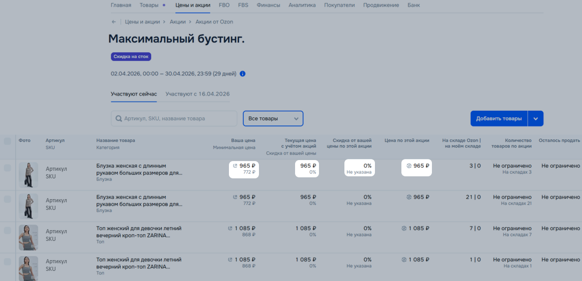The height and width of the screenshot is (281, 582).
Task: Click the back arrow in breadcrumbs
Action: point(113,22)
